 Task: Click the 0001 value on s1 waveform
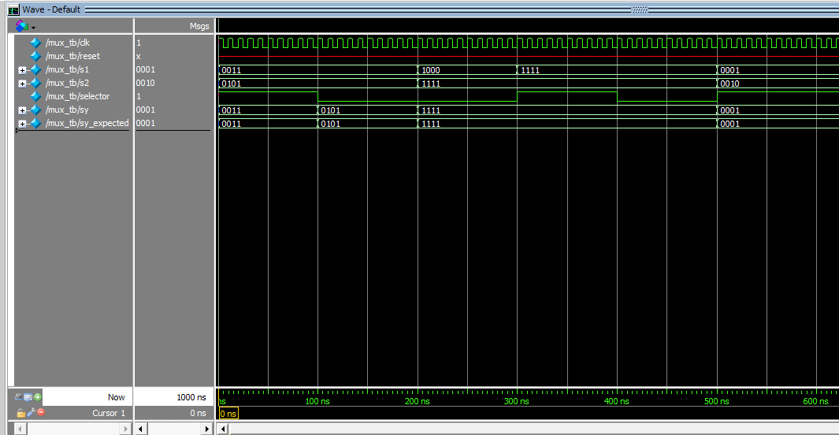point(729,70)
